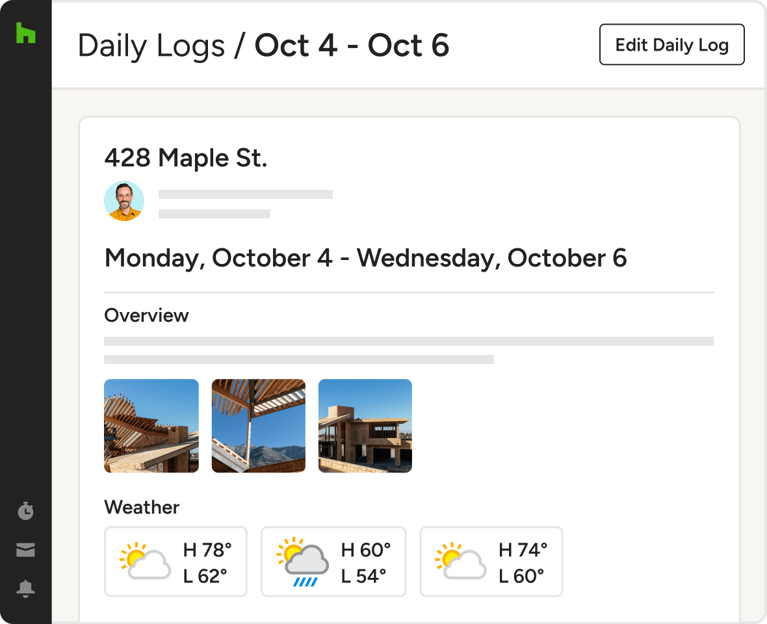Click the Monday, October 4 date heading
Image resolution: width=767 pixels, height=624 pixels.
click(218, 258)
